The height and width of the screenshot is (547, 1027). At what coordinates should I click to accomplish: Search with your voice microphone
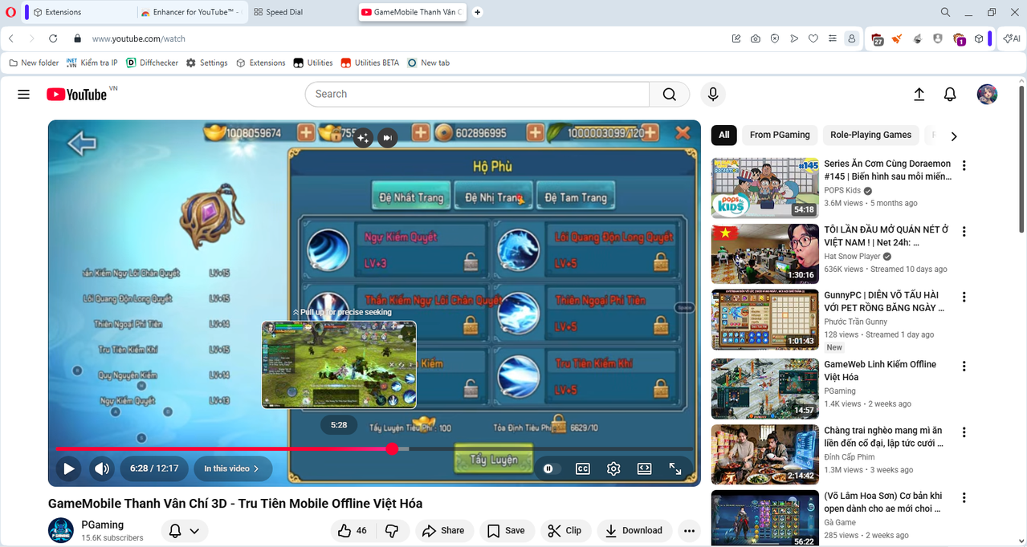pyautogui.click(x=712, y=95)
